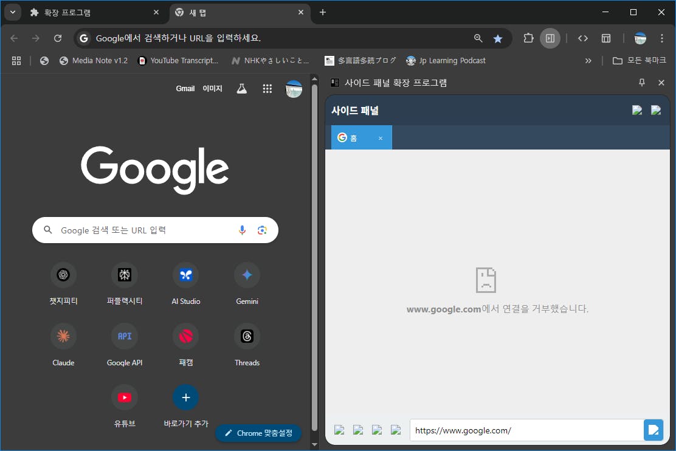Click last broken-image icon in 사이드 패널 header
This screenshot has height=451, width=676.
tap(656, 111)
